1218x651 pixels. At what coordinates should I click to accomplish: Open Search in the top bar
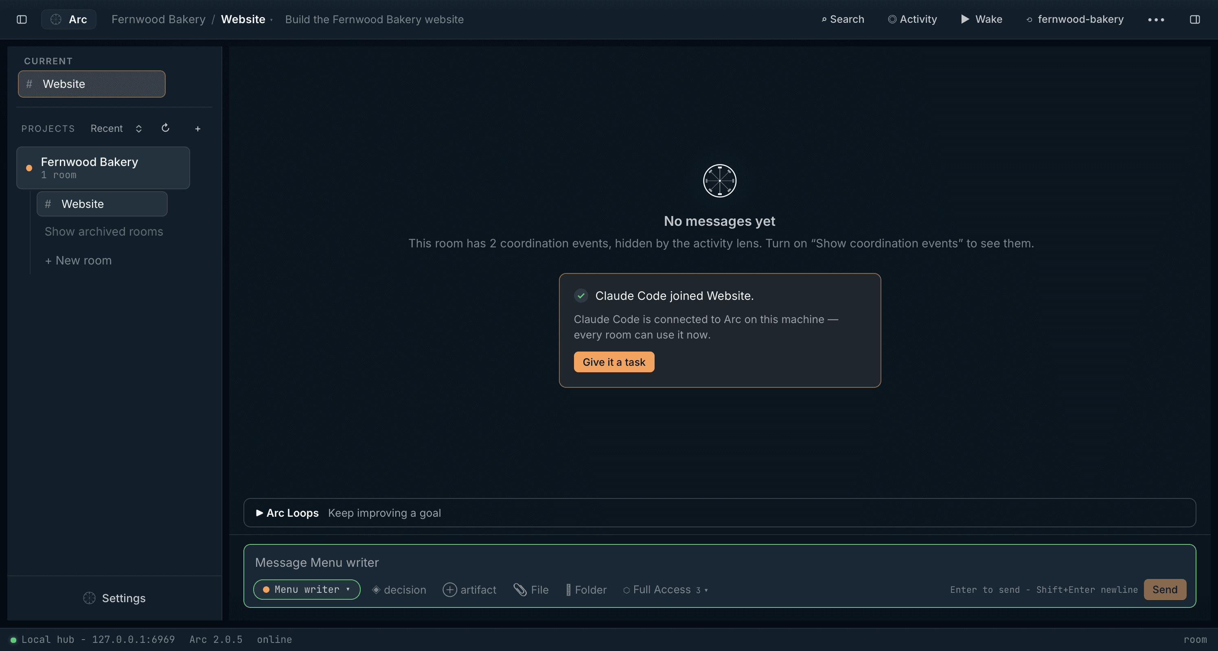pos(843,20)
